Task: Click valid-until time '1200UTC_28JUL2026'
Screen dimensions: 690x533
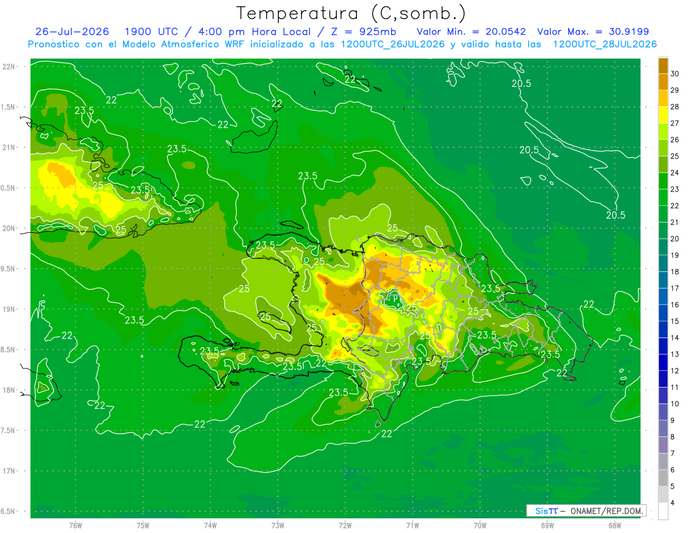Action: [605, 44]
